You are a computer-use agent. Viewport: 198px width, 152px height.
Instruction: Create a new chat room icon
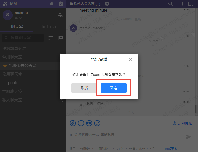[x=61, y=38]
